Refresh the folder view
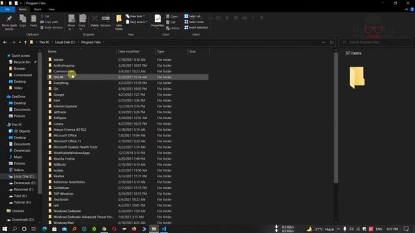This screenshot has height=233, width=415. click(x=331, y=42)
